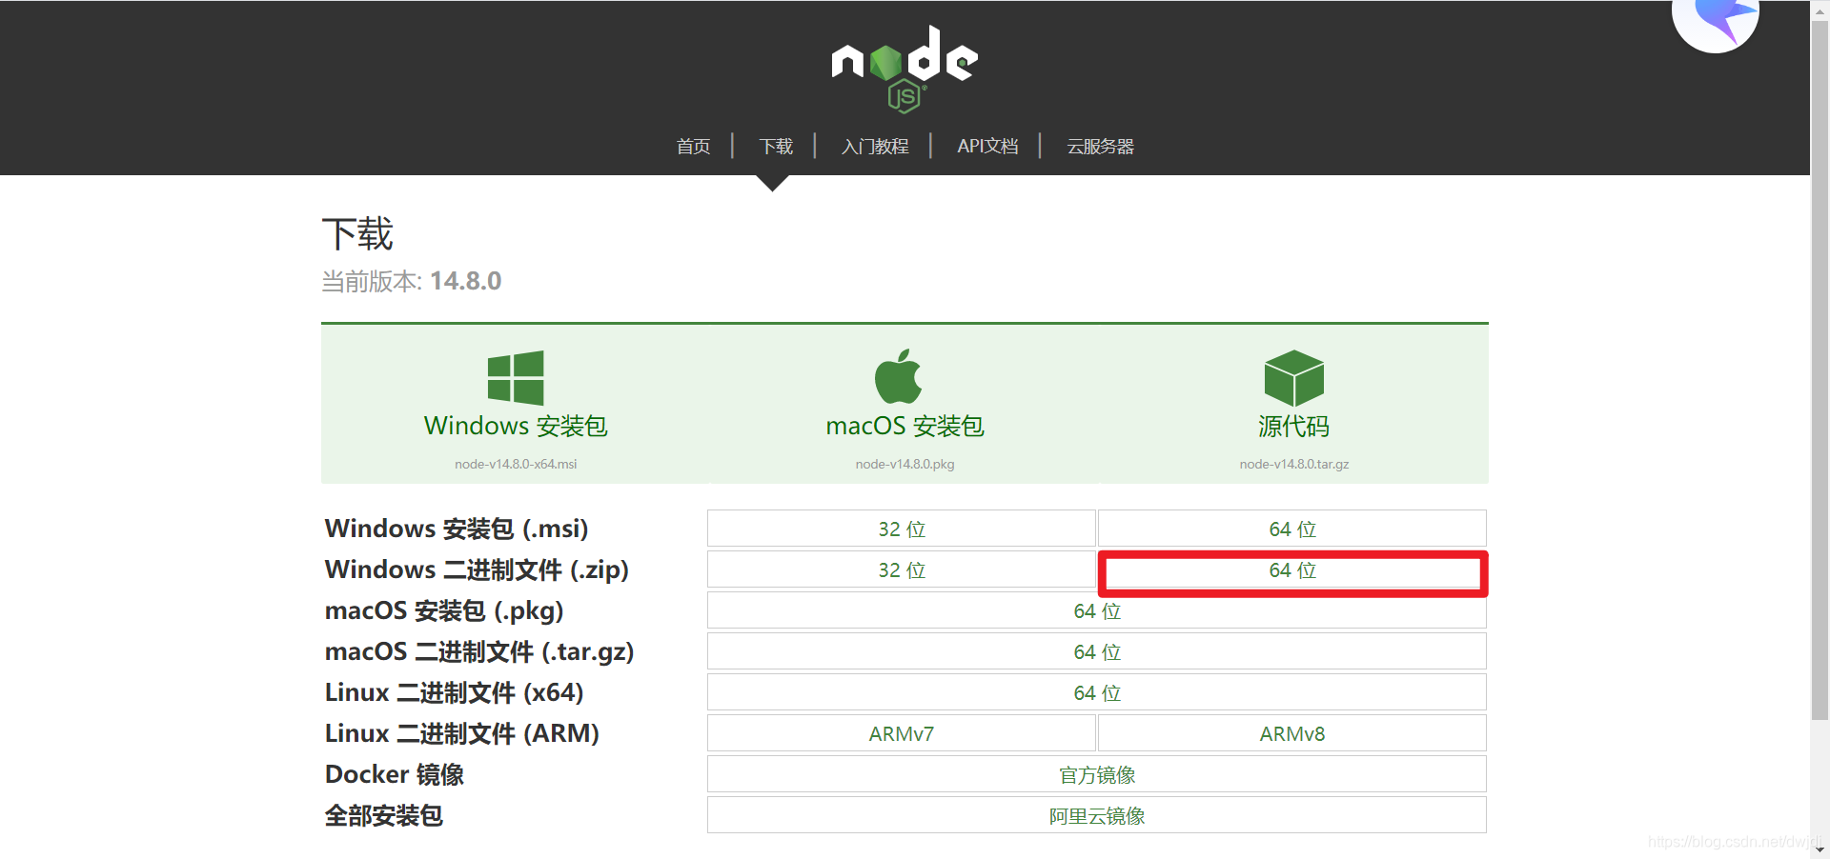Image resolution: width=1830 pixels, height=859 pixels.
Task: Click the Node.js logo in the header
Action: [x=905, y=69]
